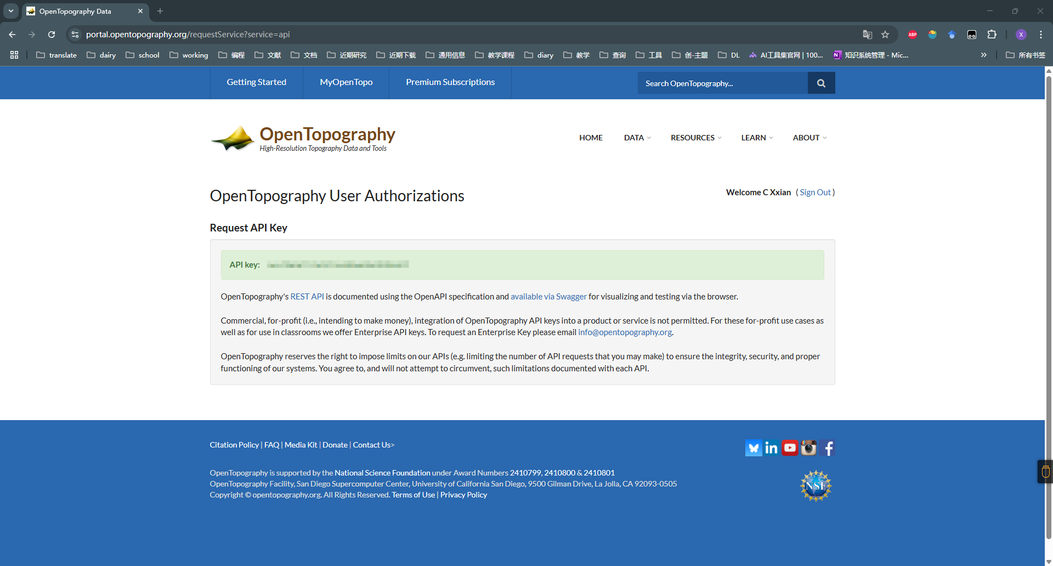The image size is (1053, 566).
Task: Open Media Kit footer link
Action: pyautogui.click(x=301, y=445)
